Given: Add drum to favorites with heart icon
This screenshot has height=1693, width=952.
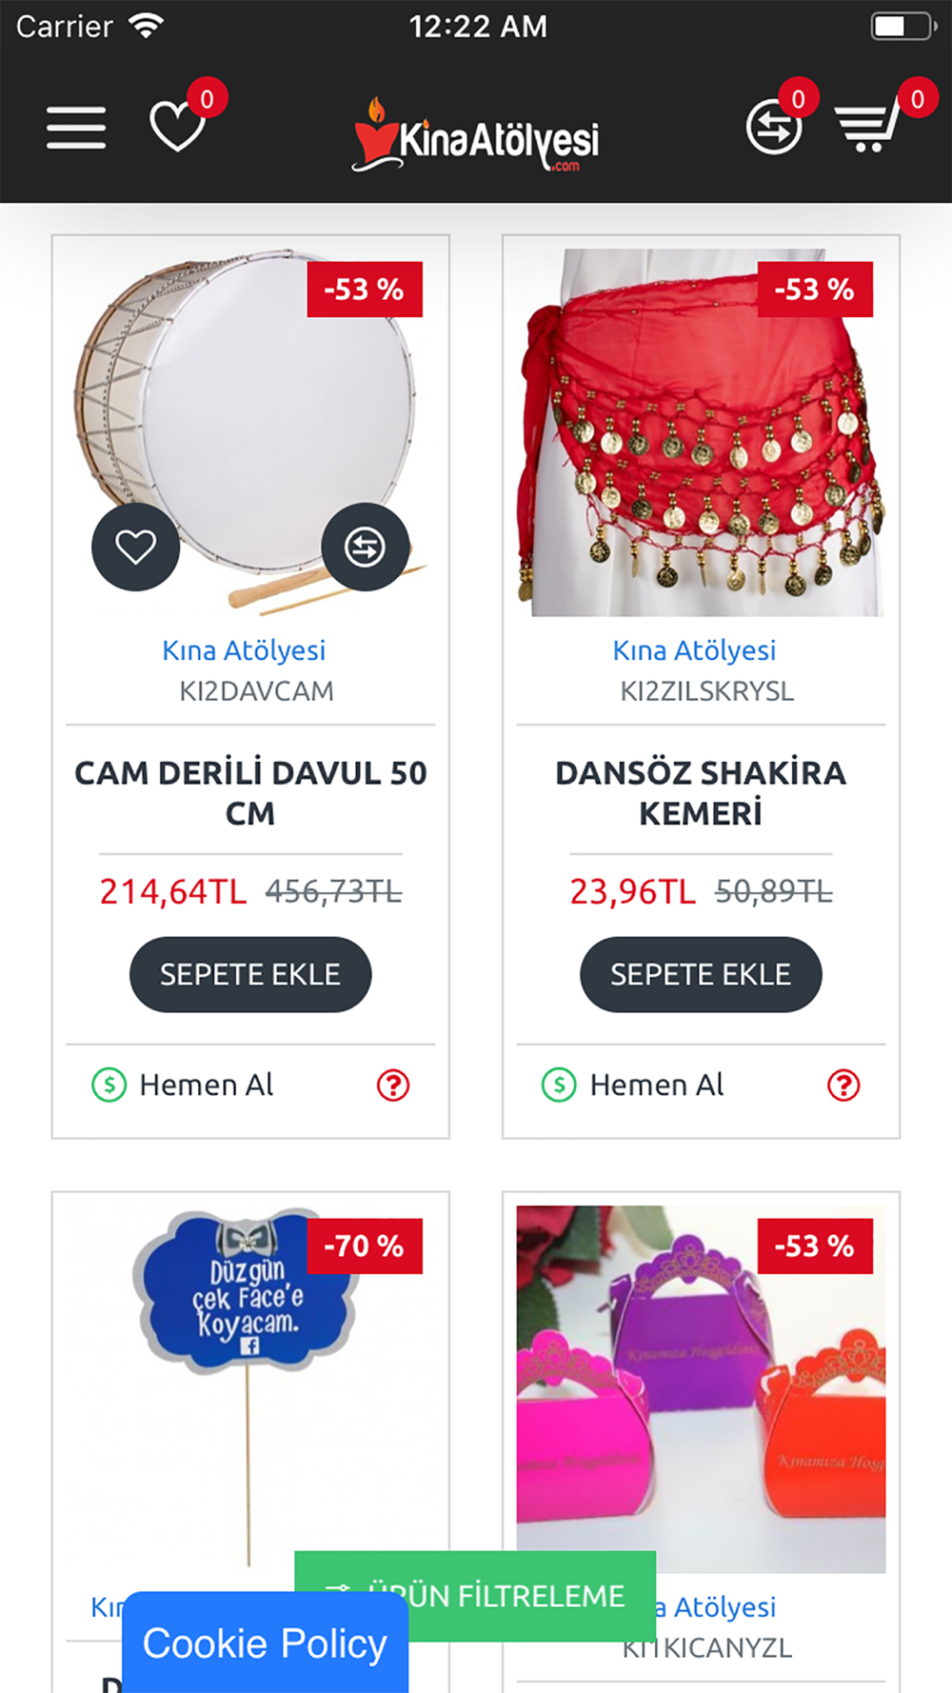Looking at the screenshot, I should 135,547.
